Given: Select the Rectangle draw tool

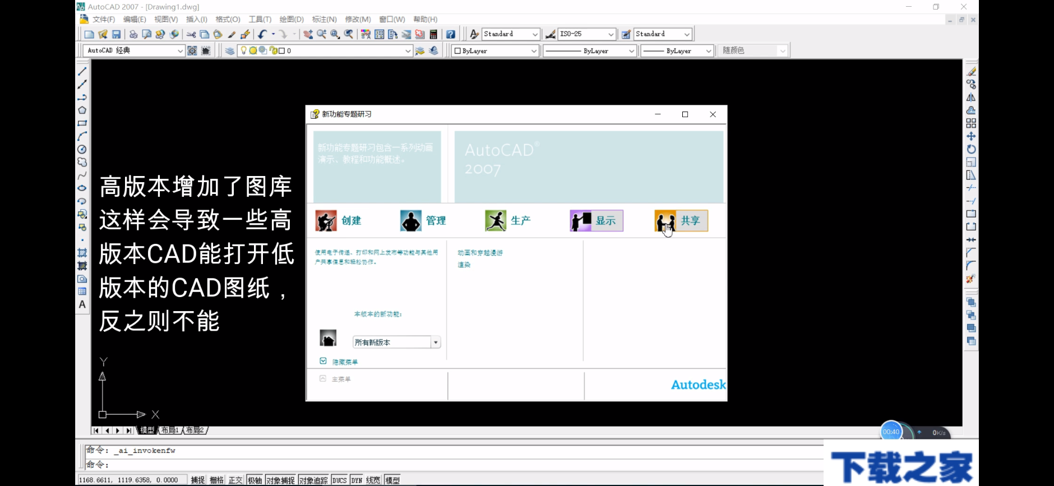Looking at the screenshot, I should pyautogui.click(x=82, y=123).
